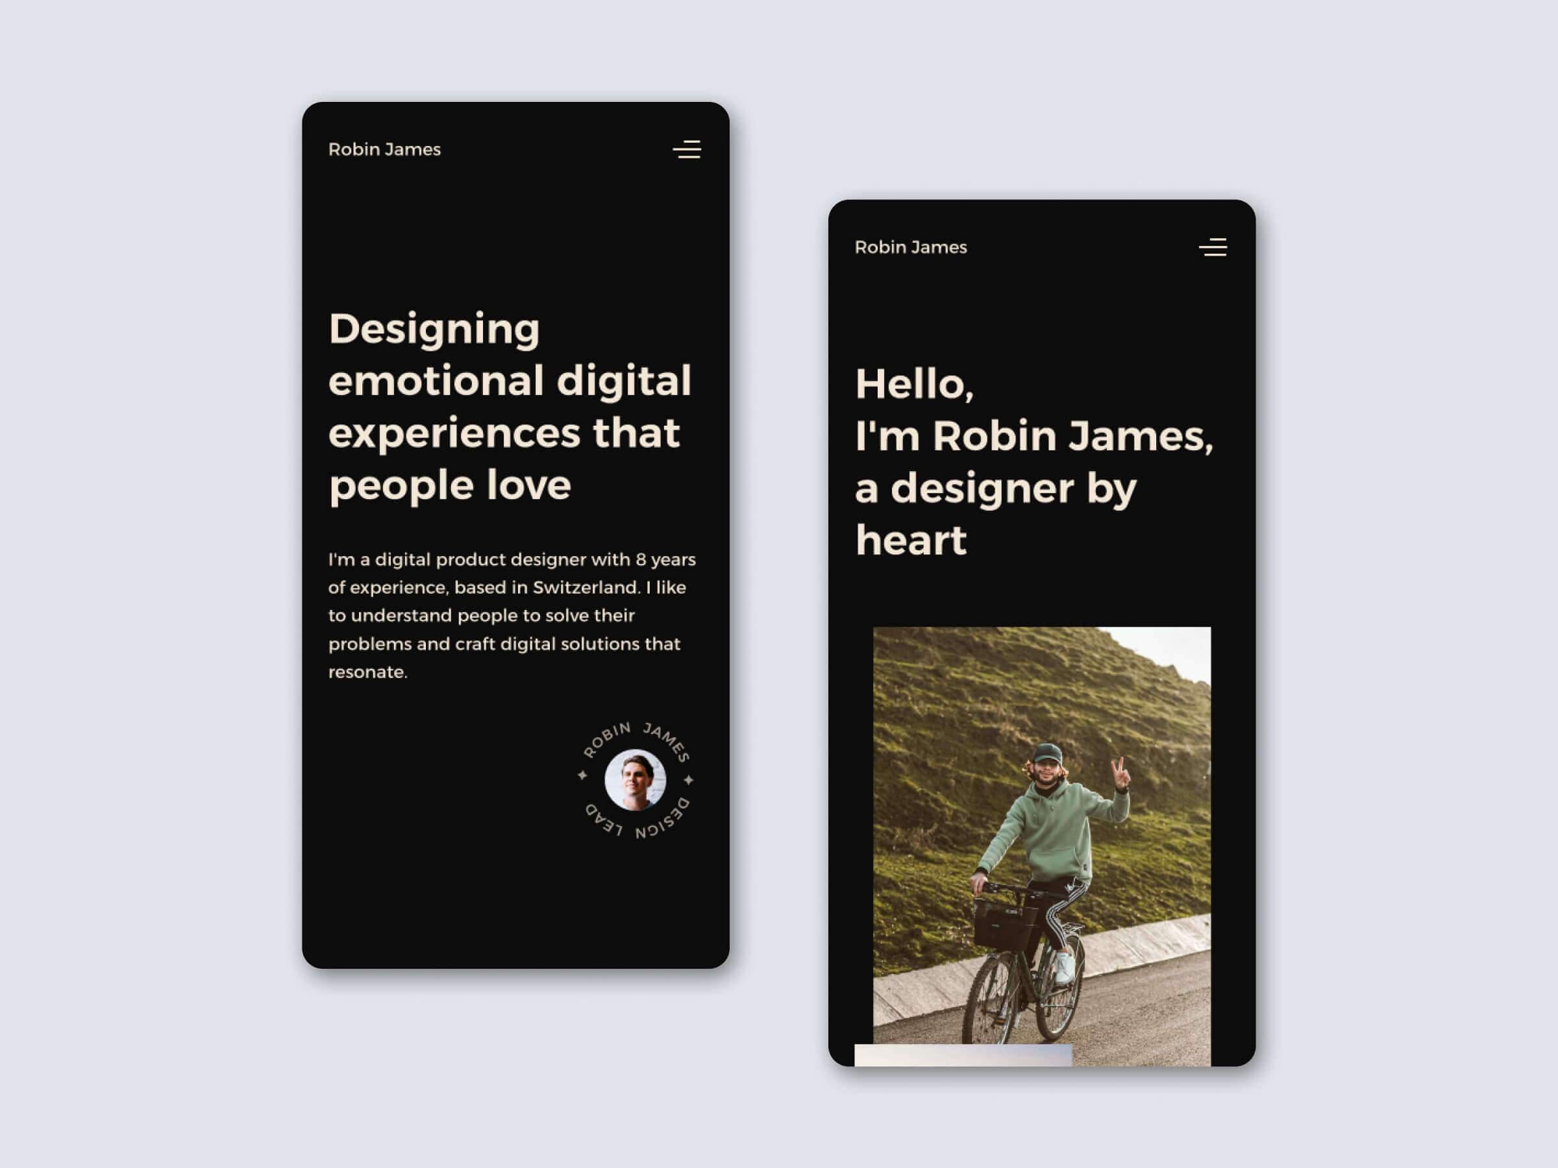Viewport: 1558px width, 1168px height.
Task: Click the Robin James logo text top left
Action: pos(383,149)
